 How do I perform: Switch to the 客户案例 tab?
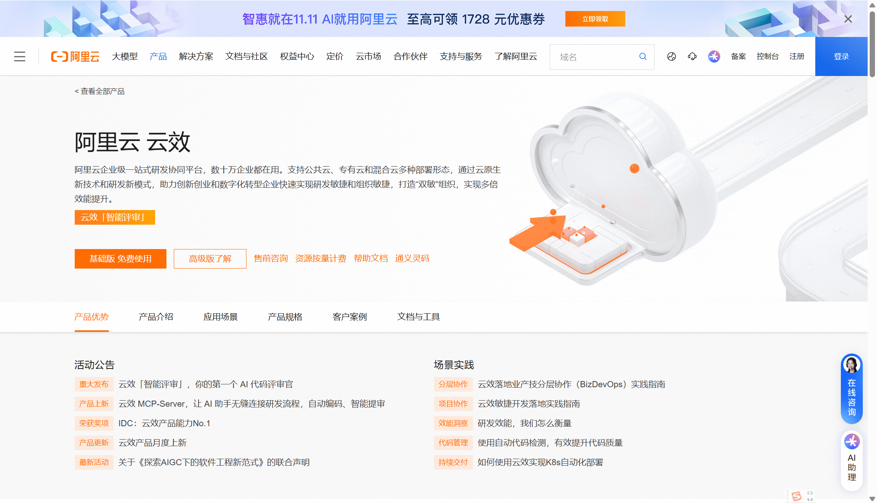pos(350,317)
